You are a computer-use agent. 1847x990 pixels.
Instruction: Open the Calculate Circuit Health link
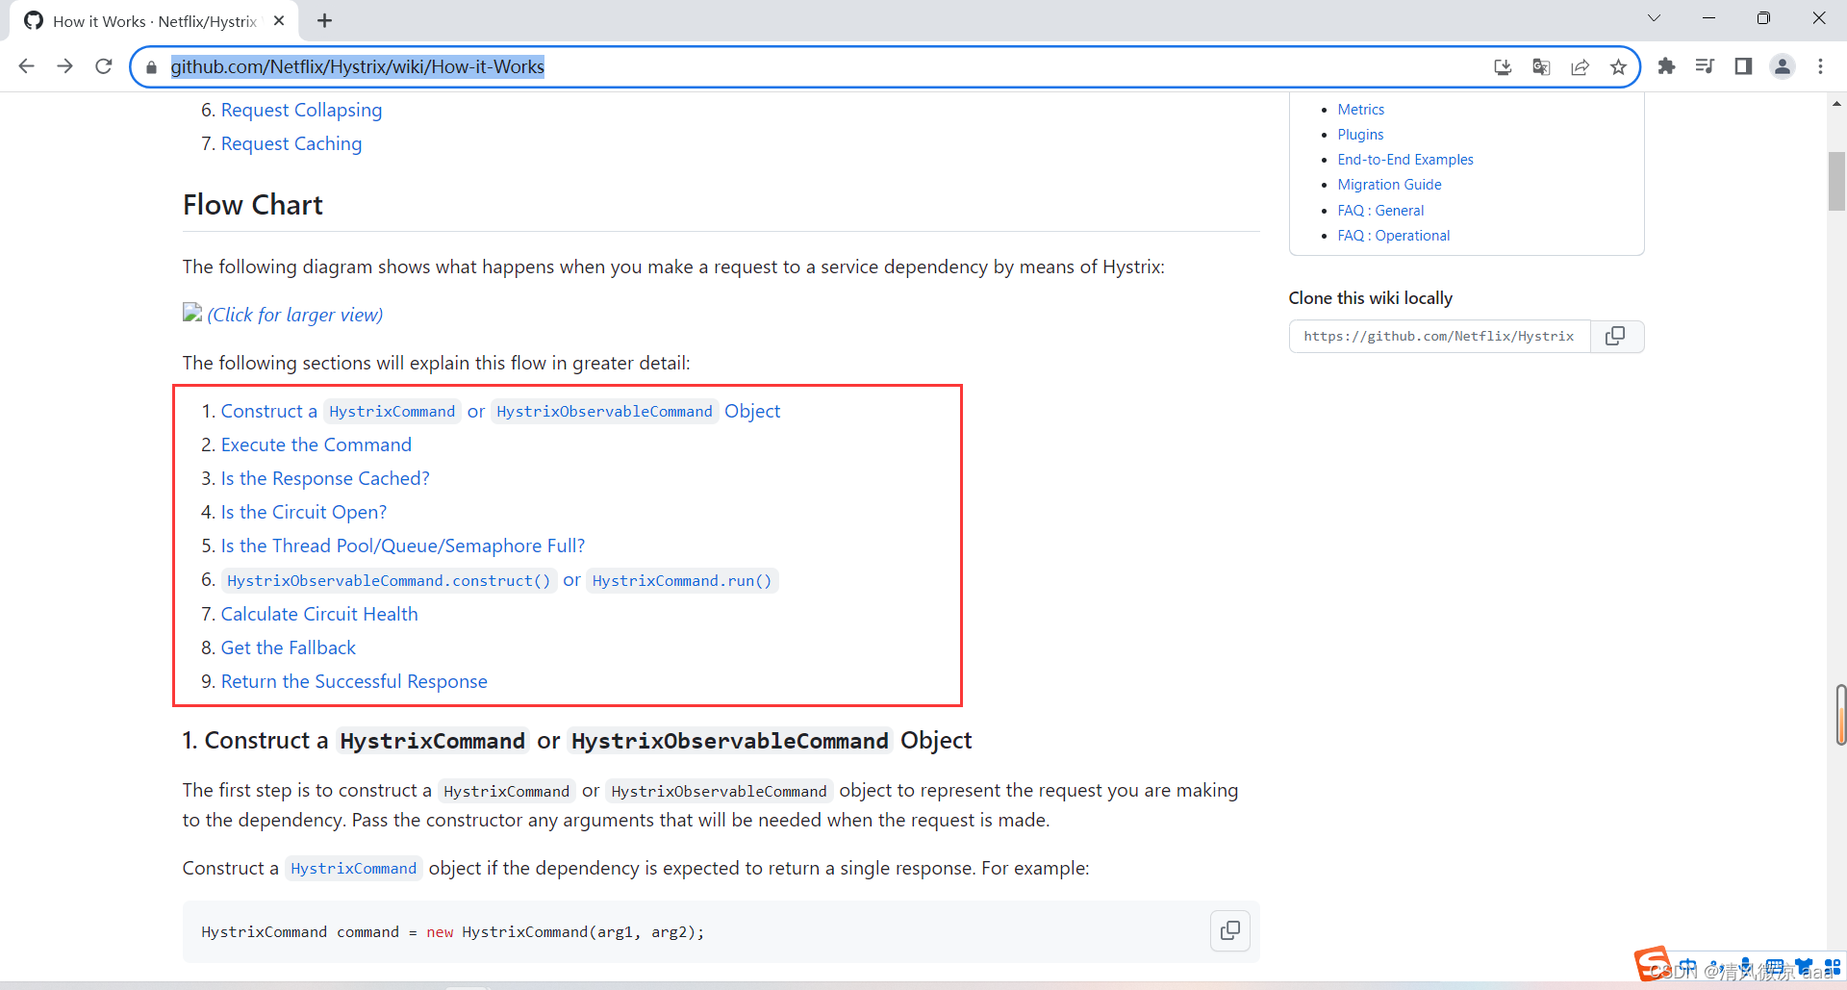click(x=319, y=614)
